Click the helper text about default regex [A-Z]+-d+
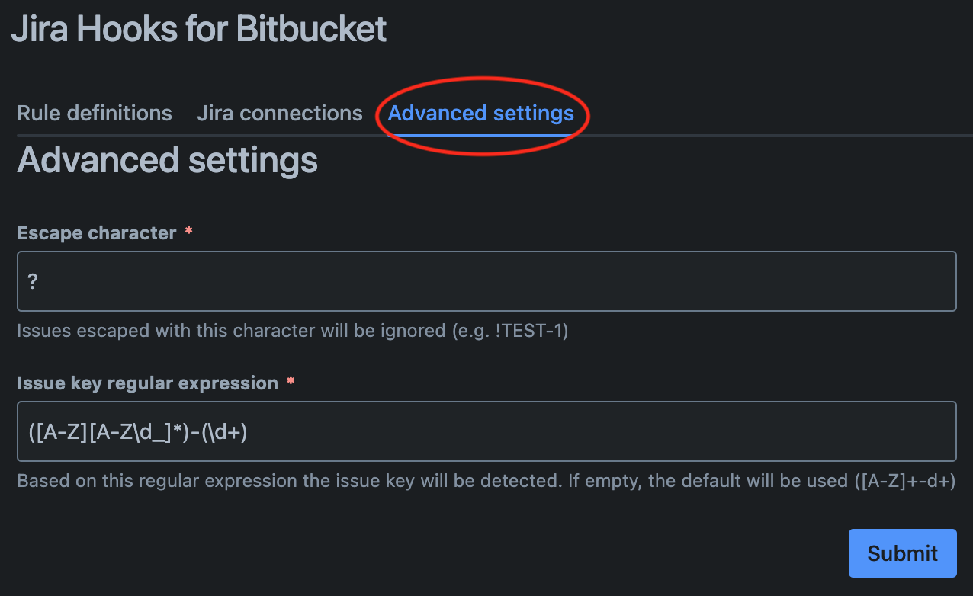 (x=486, y=481)
